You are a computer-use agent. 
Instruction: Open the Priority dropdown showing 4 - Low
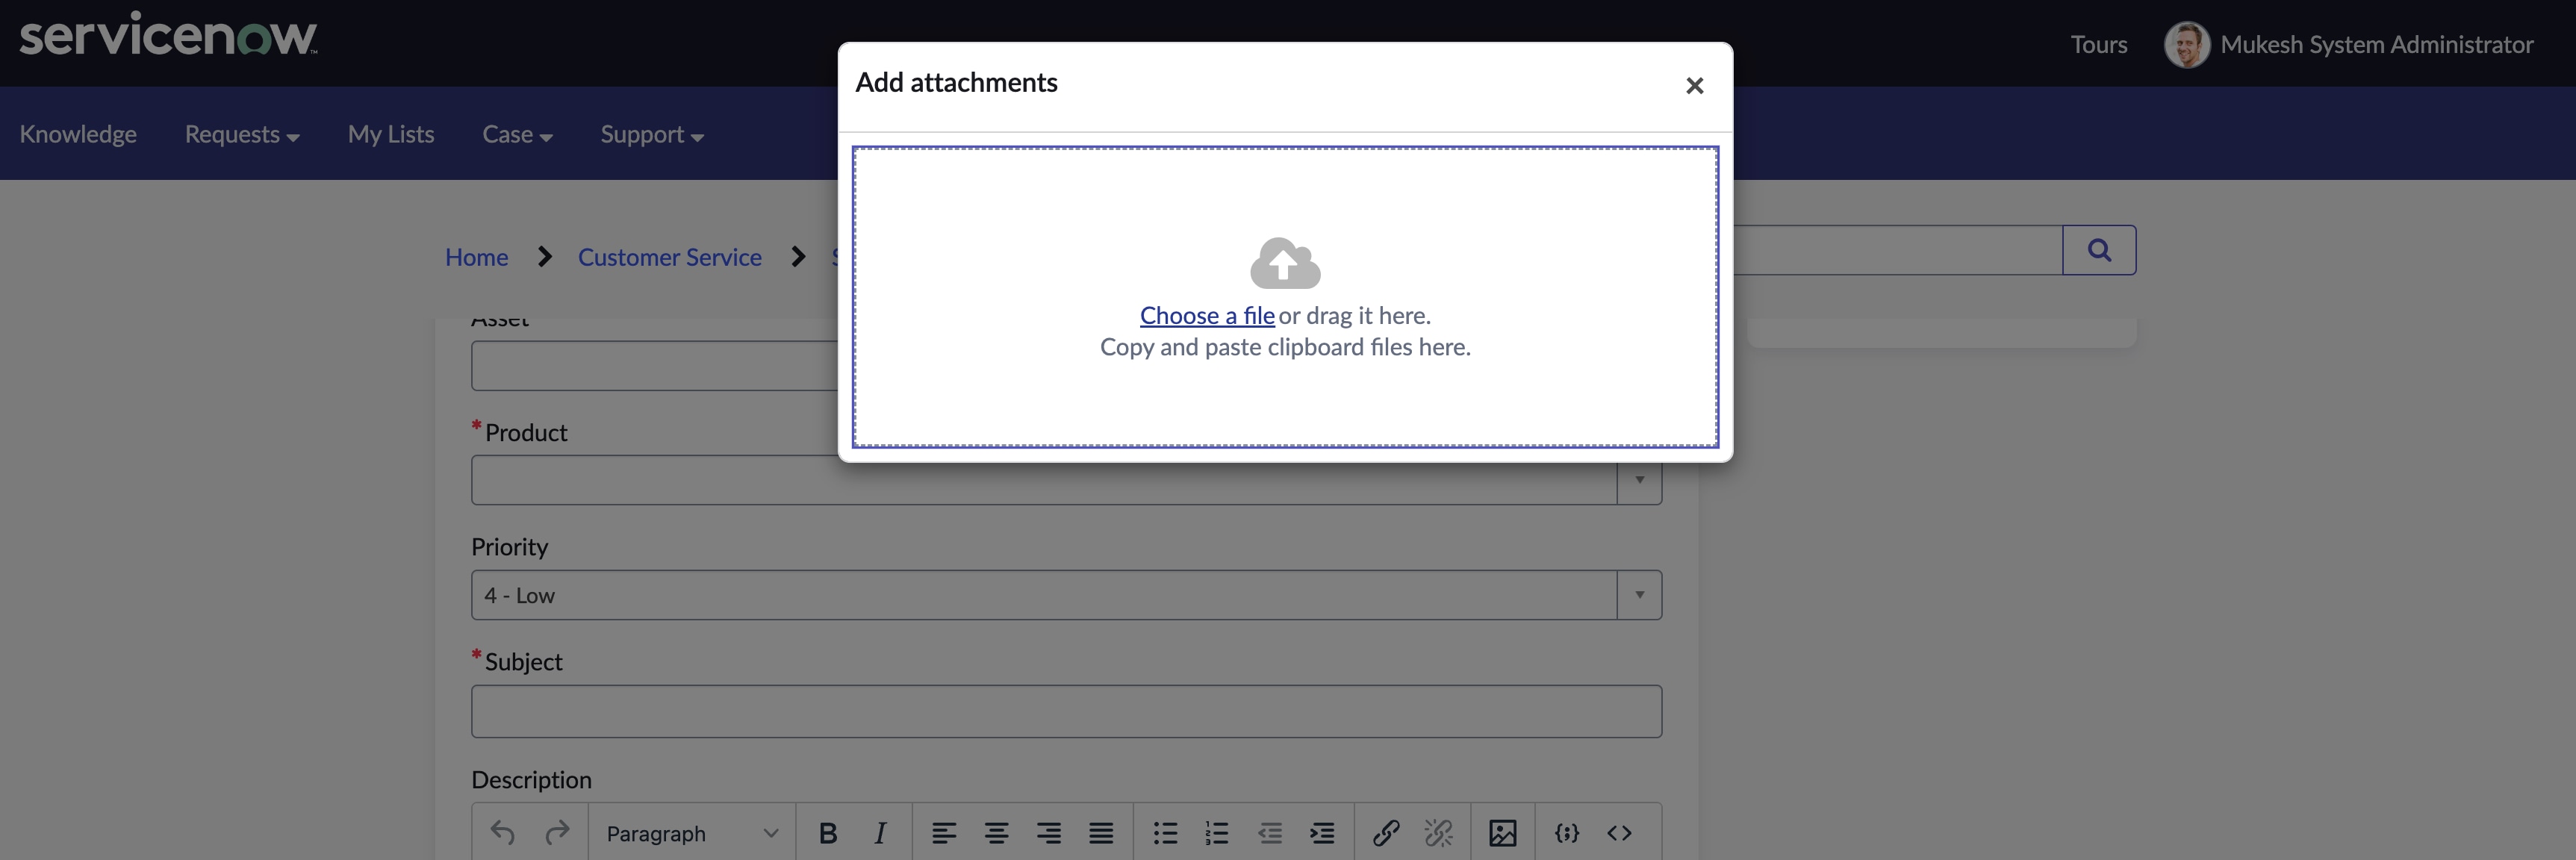coord(1066,595)
